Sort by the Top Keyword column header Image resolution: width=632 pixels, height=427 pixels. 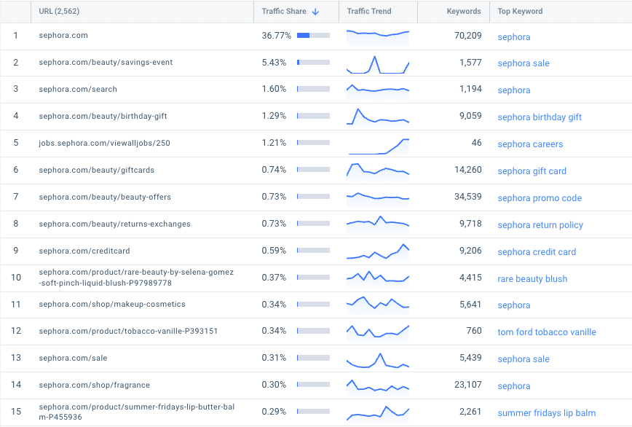520,11
